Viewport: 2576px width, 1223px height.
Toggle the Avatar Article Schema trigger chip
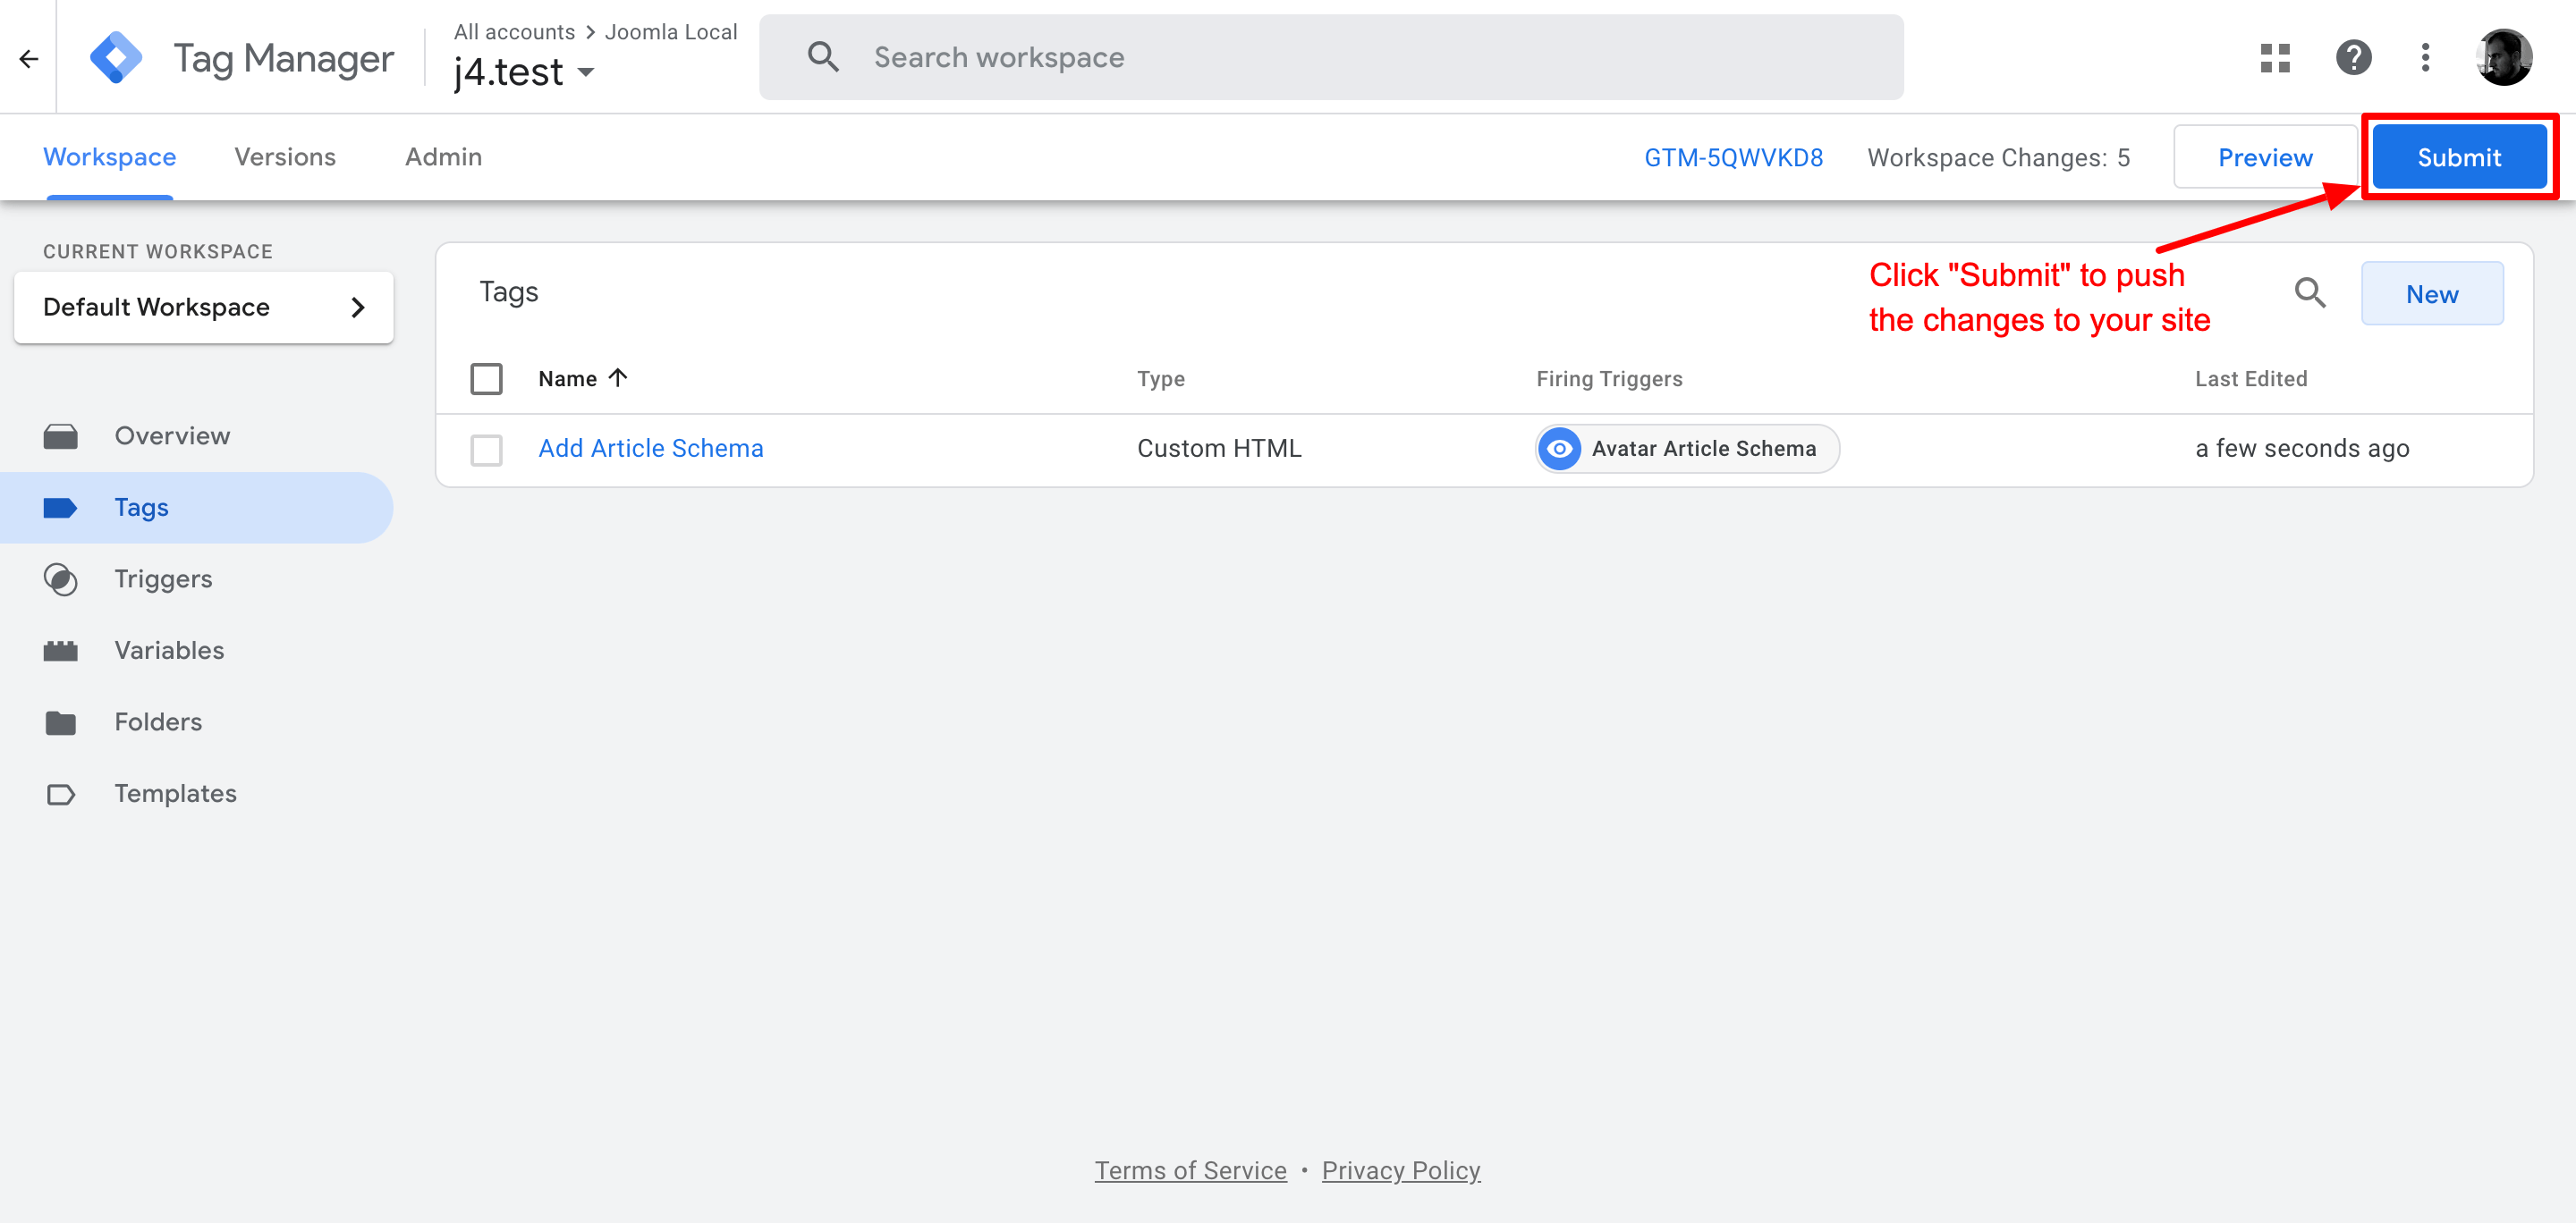click(x=1685, y=449)
